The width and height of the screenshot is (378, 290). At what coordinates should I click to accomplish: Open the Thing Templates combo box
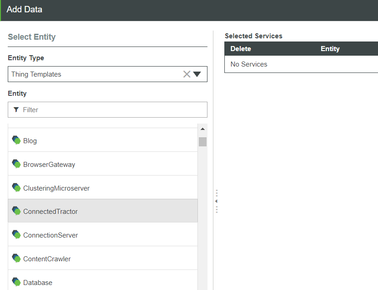pyautogui.click(x=96, y=74)
